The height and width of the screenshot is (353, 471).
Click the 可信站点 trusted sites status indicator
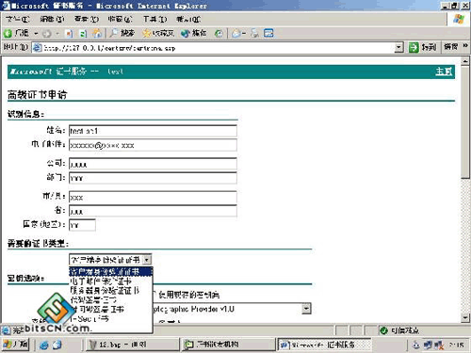[x=399, y=330]
